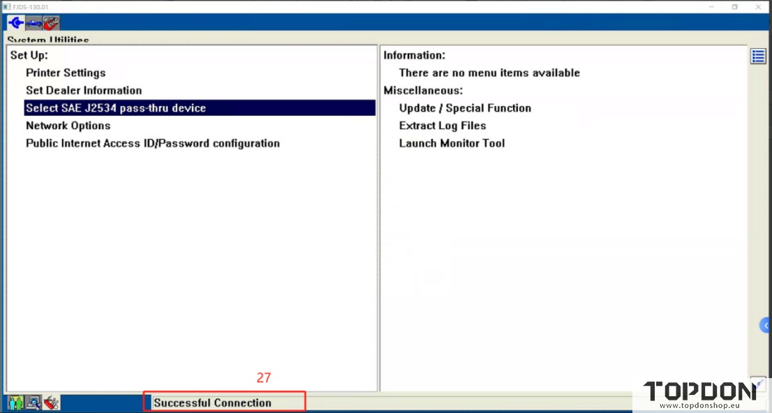Launch the Monitor Tool

[452, 143]
